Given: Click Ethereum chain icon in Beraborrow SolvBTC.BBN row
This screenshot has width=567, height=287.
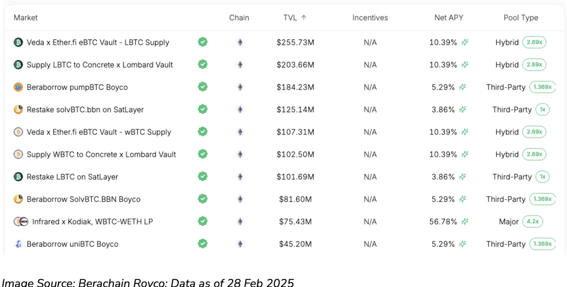Looking at the screenshot, I should click(240, 199).
